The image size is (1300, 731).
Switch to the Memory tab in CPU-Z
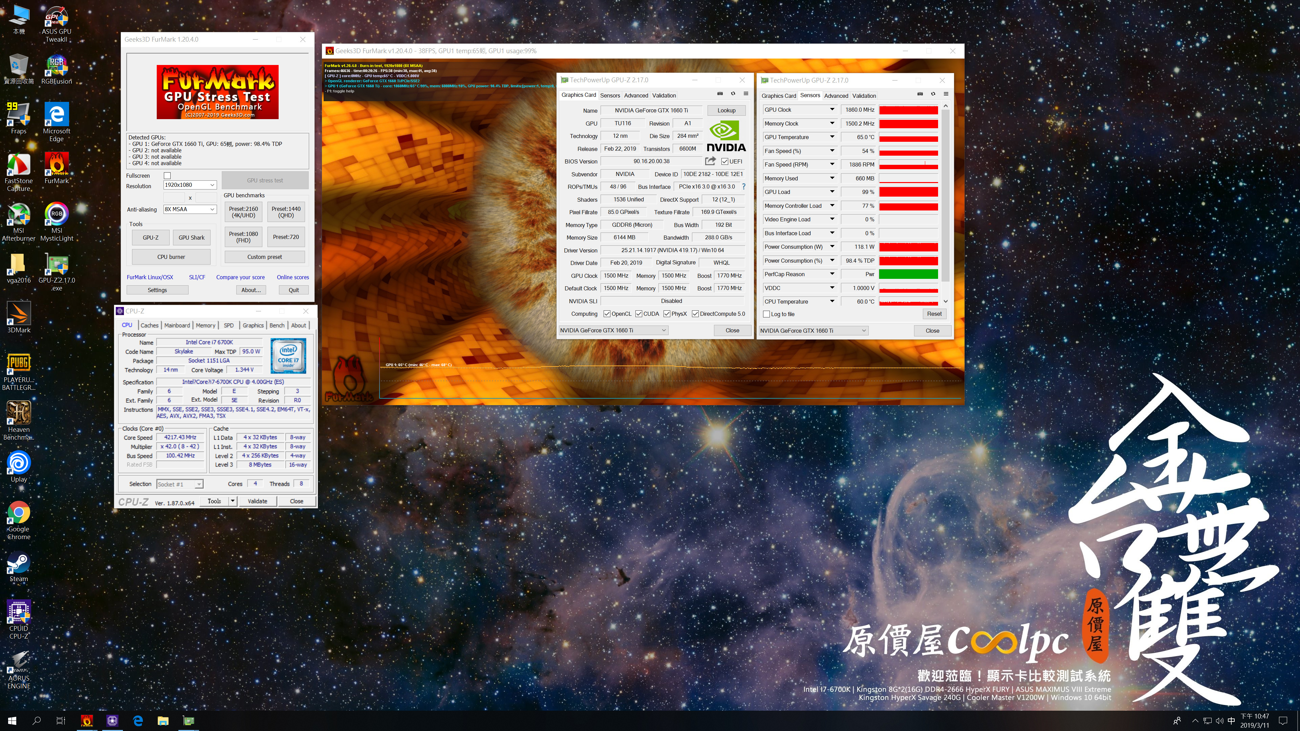[x=205, y=325]
